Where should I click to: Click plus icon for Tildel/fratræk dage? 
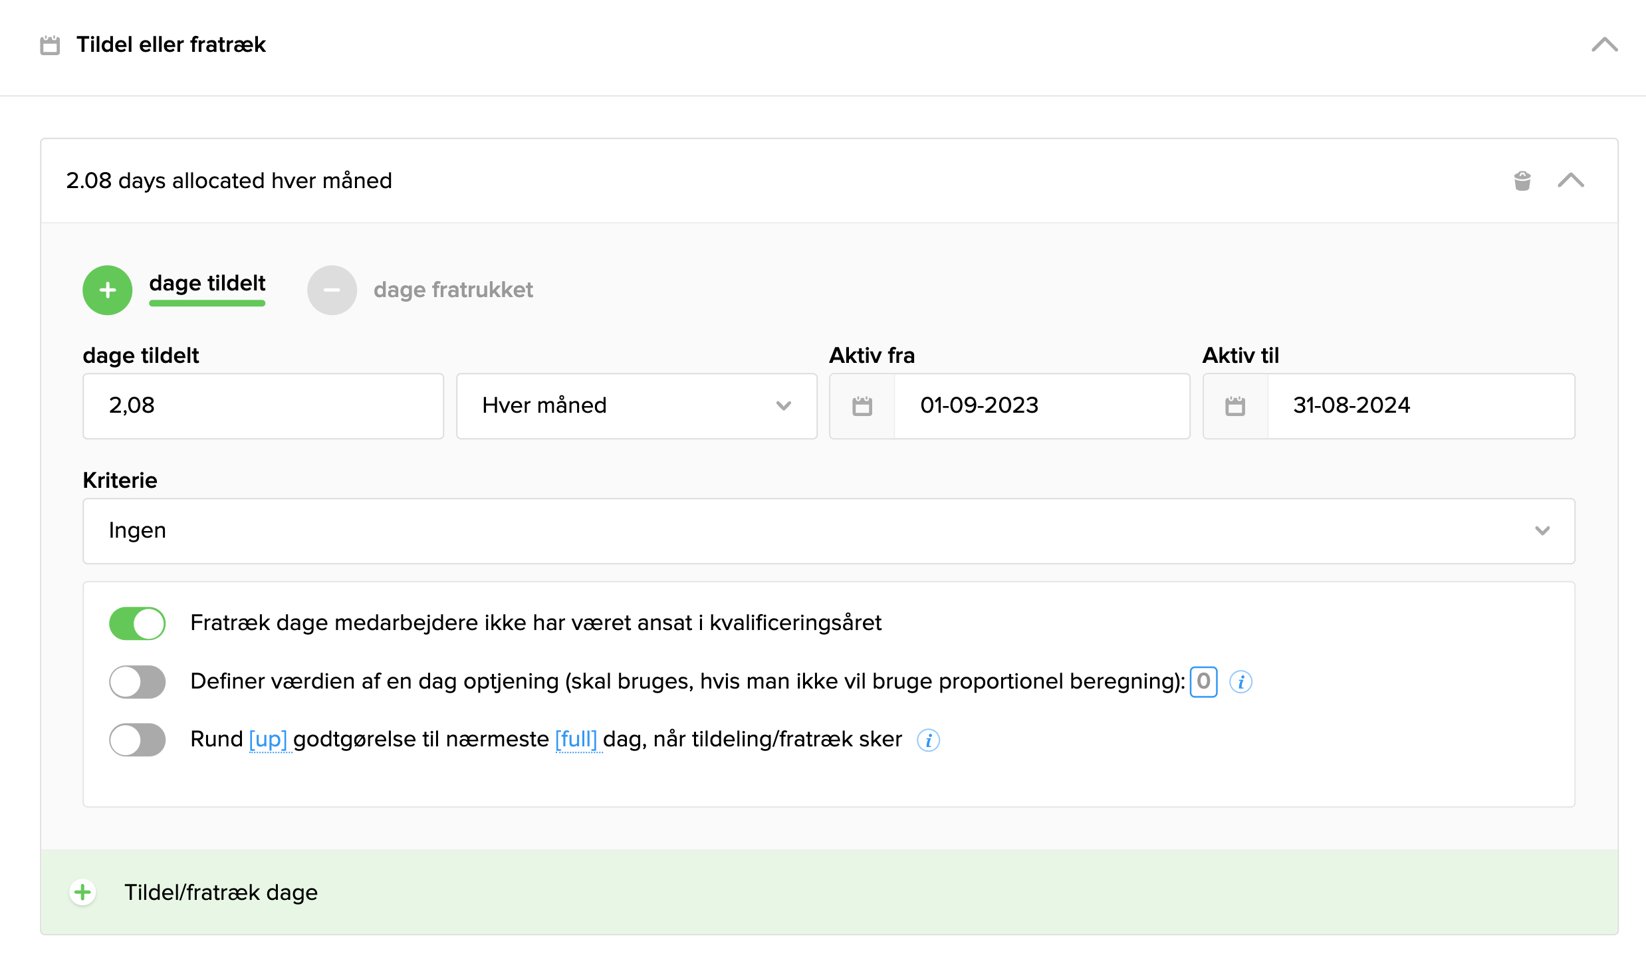[83, 892]
